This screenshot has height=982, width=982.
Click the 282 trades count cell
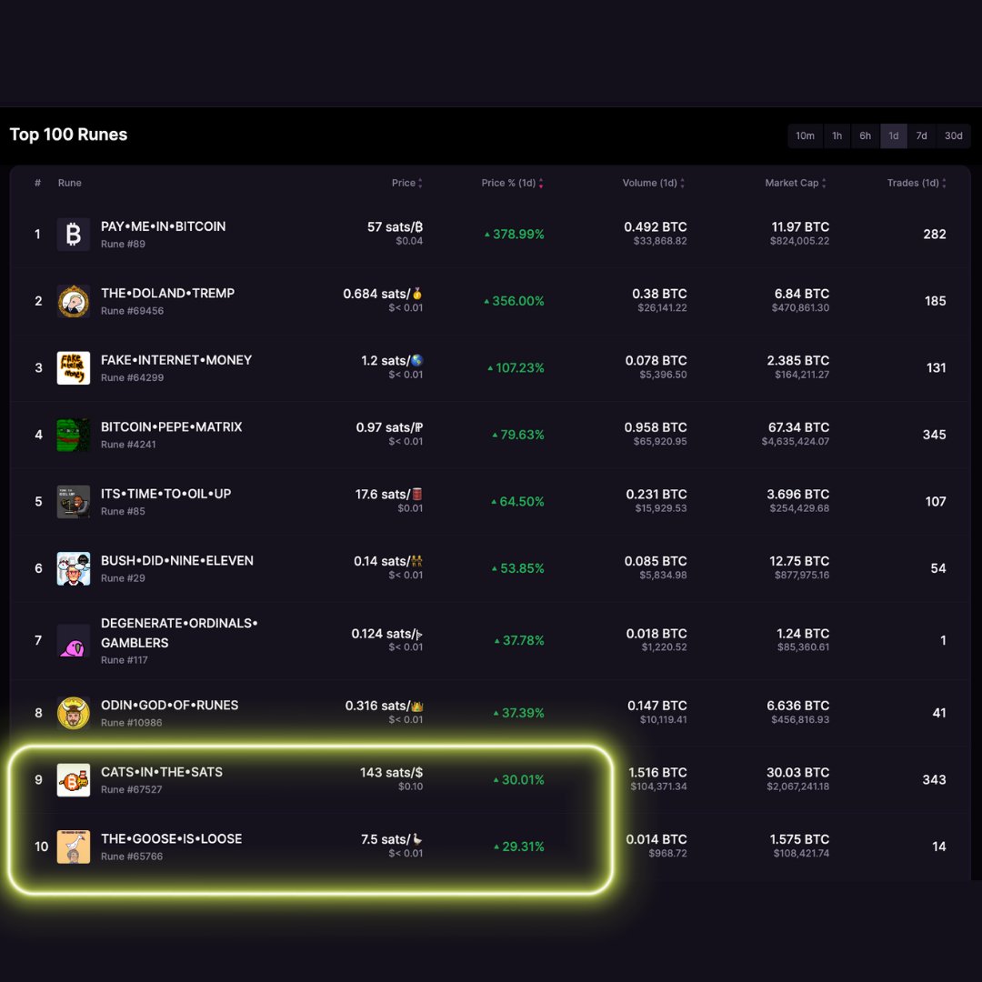(x=935, y=235)
